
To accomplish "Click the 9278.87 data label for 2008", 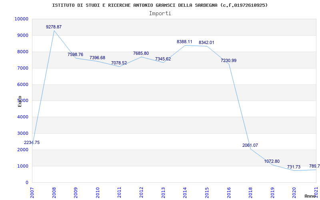I will click(54, 27).
